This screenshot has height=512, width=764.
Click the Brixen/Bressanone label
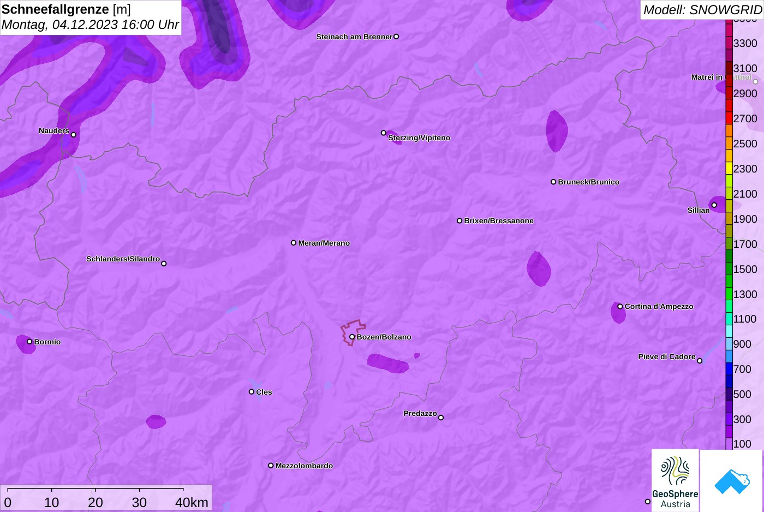[499, 221]
